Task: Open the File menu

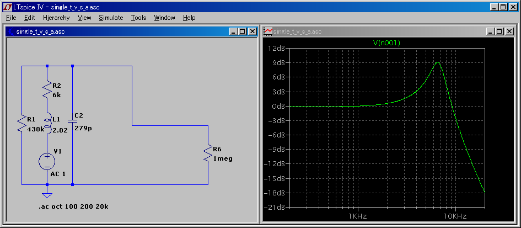Action: pyautogui.click(x=11, y=18)
